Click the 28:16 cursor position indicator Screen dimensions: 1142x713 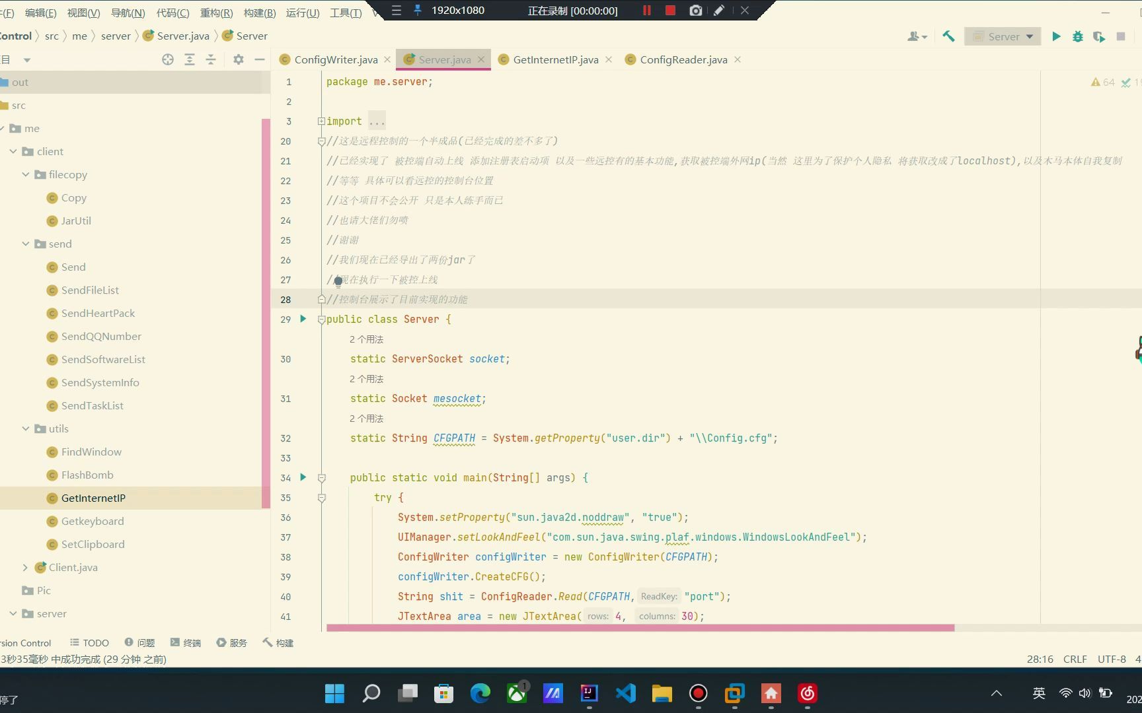[x=1040, y=659]
